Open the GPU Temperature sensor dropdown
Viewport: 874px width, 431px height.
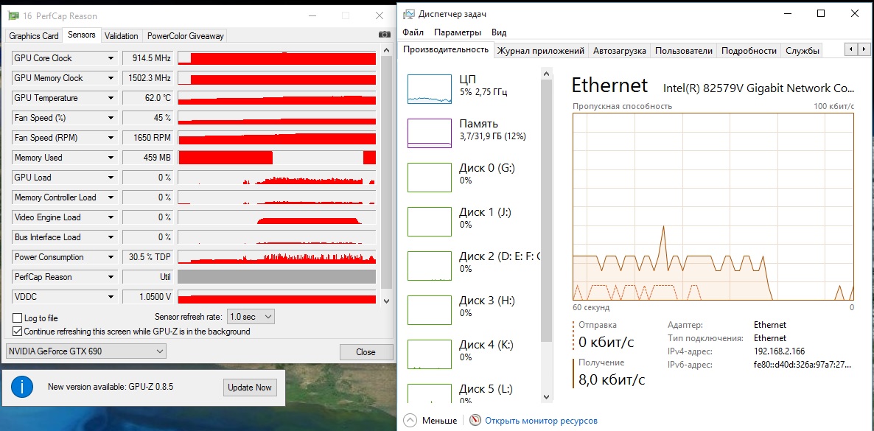click(111, 98)
